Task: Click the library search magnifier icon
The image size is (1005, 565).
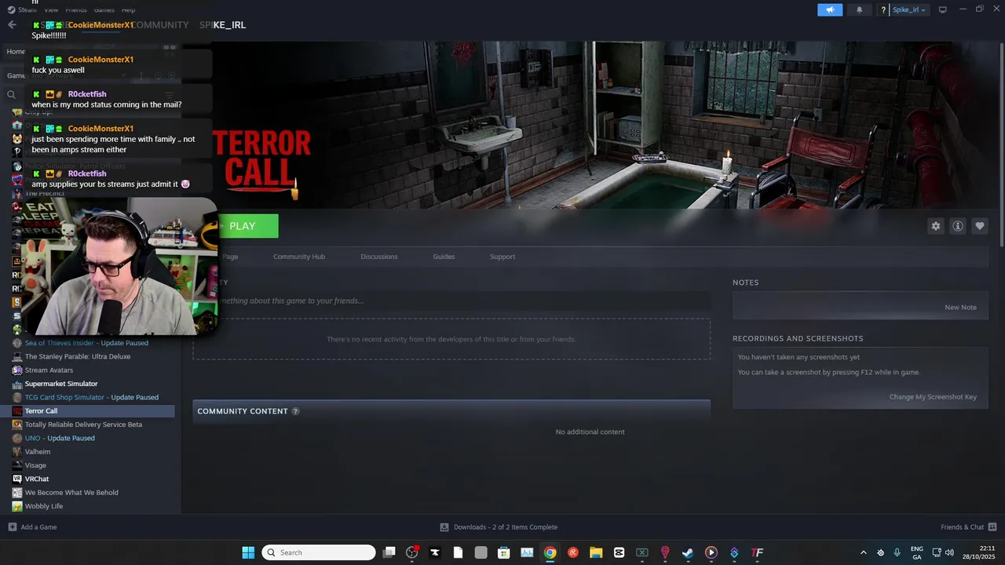Action: click(12, 94)
